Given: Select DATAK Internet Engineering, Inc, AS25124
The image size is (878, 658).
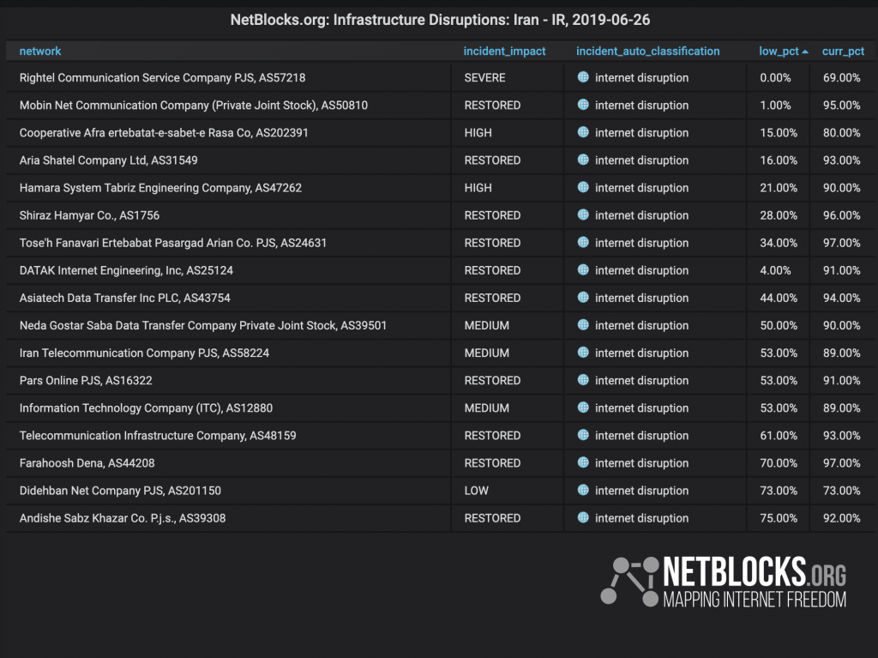Looking at the screenshot, I should point(127,270).
